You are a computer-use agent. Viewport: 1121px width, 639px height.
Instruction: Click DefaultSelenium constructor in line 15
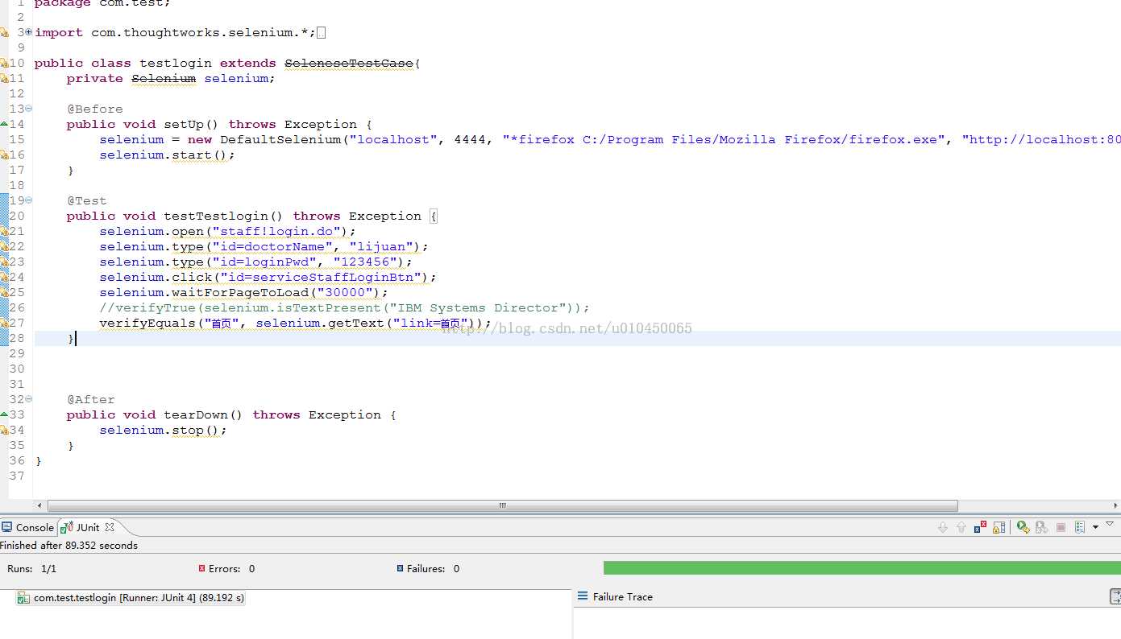pos(280,139)
